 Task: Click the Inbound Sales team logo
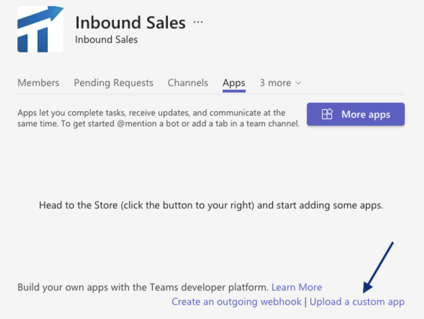click(40, 29)
